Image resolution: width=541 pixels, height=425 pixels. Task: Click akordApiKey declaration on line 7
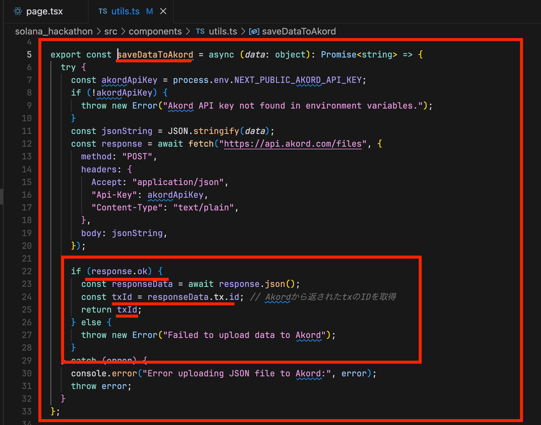tap(129, 80)
